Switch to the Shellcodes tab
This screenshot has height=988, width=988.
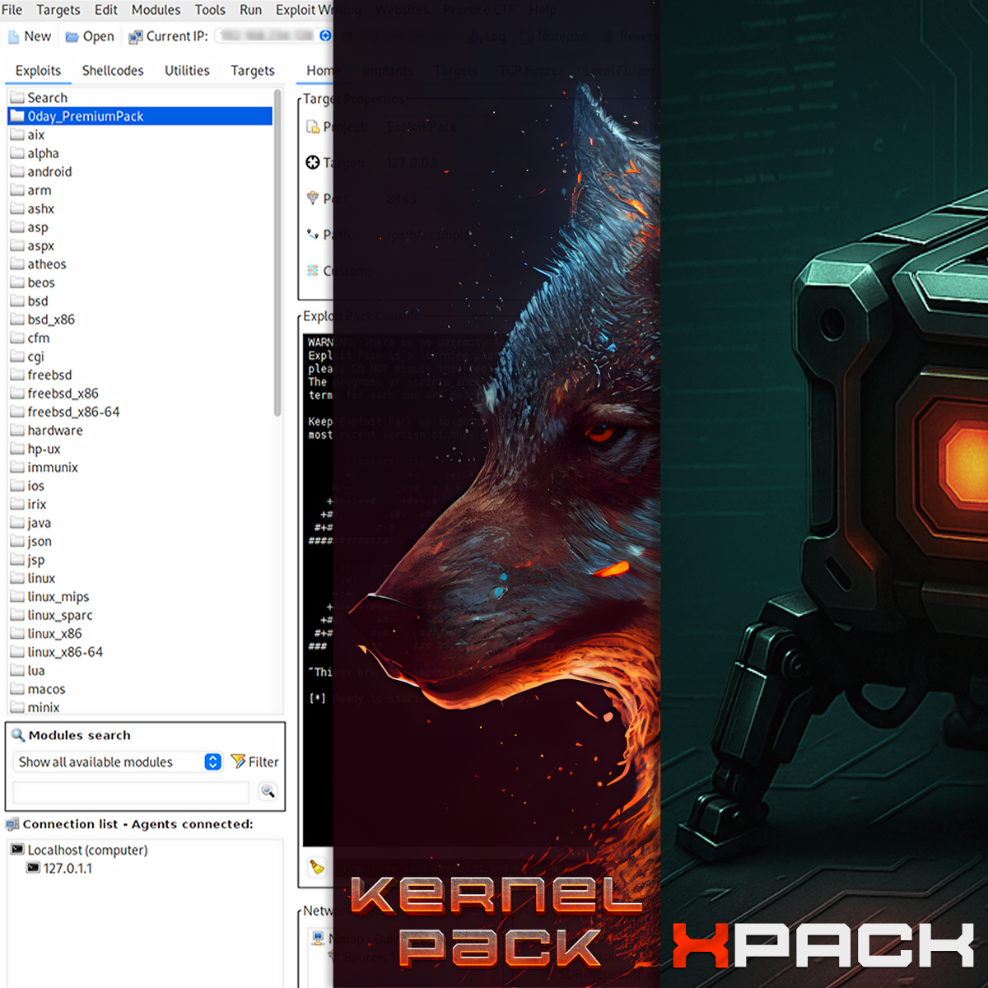(x=113, y=71)
